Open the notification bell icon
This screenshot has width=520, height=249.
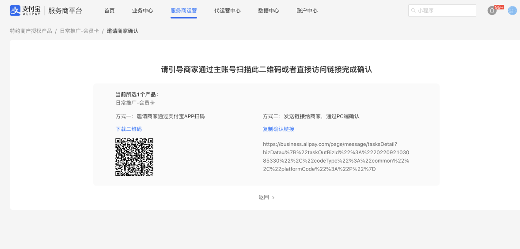click(492, 11)
